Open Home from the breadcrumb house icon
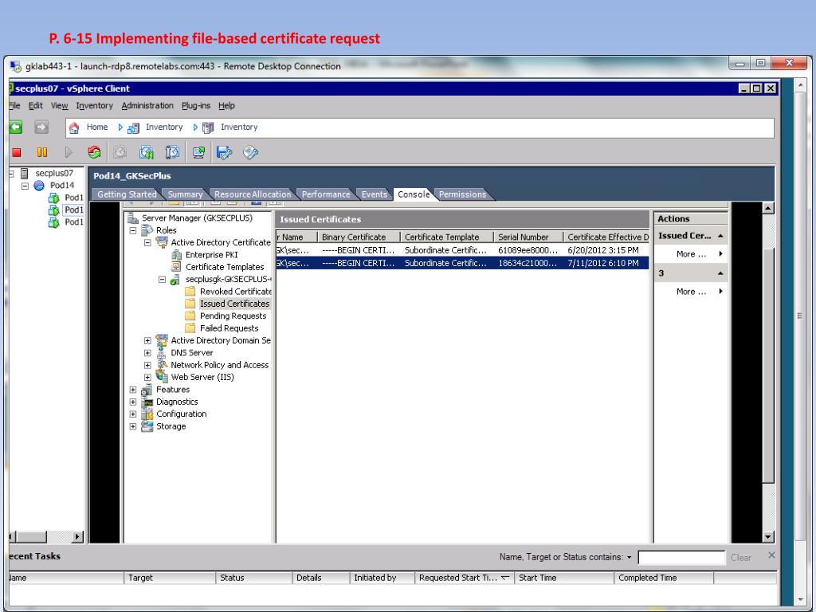Viewport: 816px width, 612px height. (74, 127)
